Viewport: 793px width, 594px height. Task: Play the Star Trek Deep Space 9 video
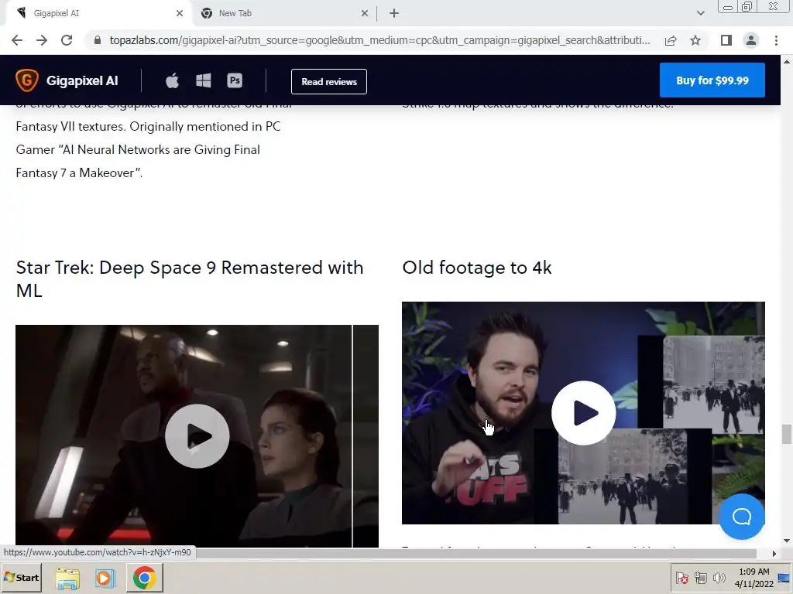tap(197, 436)
